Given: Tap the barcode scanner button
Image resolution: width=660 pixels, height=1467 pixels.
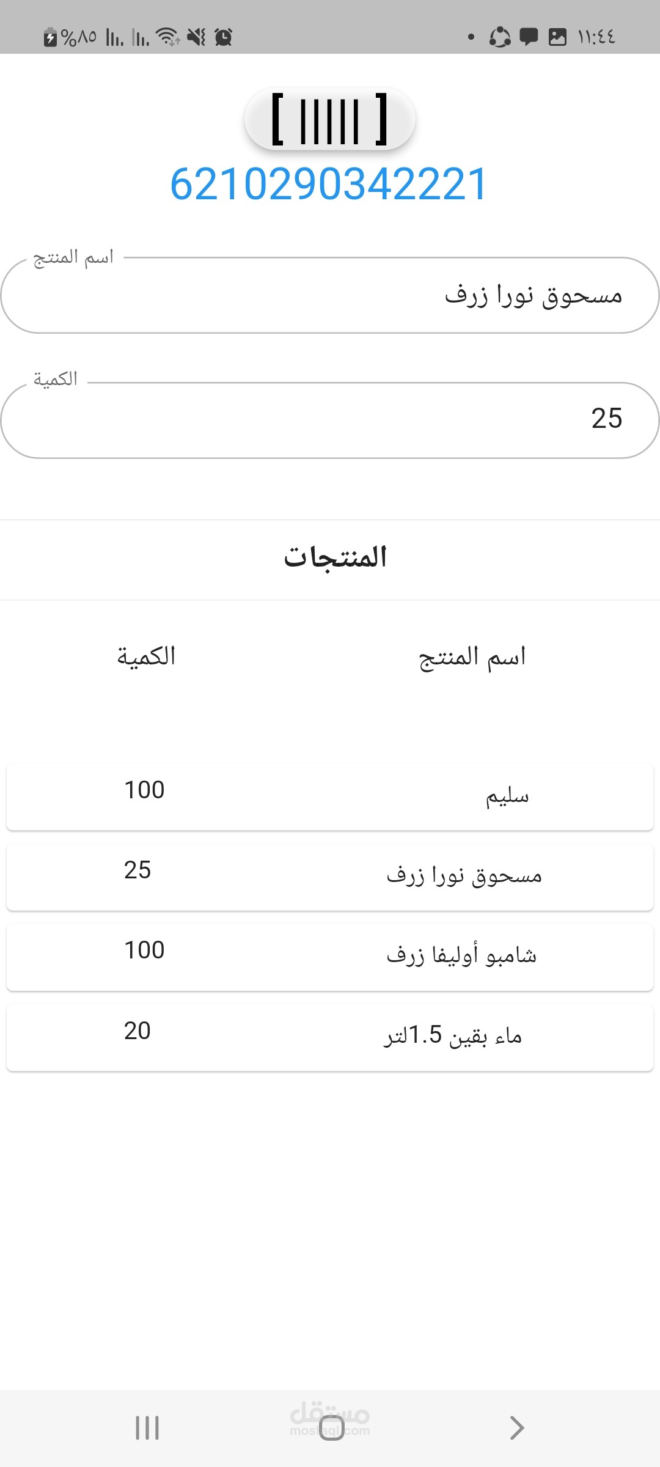Looking at the screenshot, I should [330, 119].
